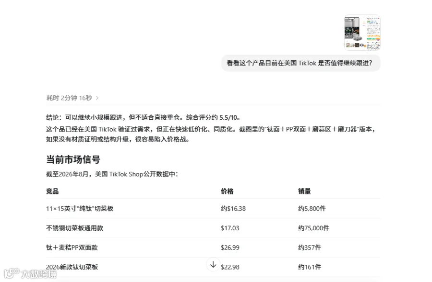Select the '约161件' sales cell
The height and width of the screenshot is (282, 432).
(x=310, y=267)
